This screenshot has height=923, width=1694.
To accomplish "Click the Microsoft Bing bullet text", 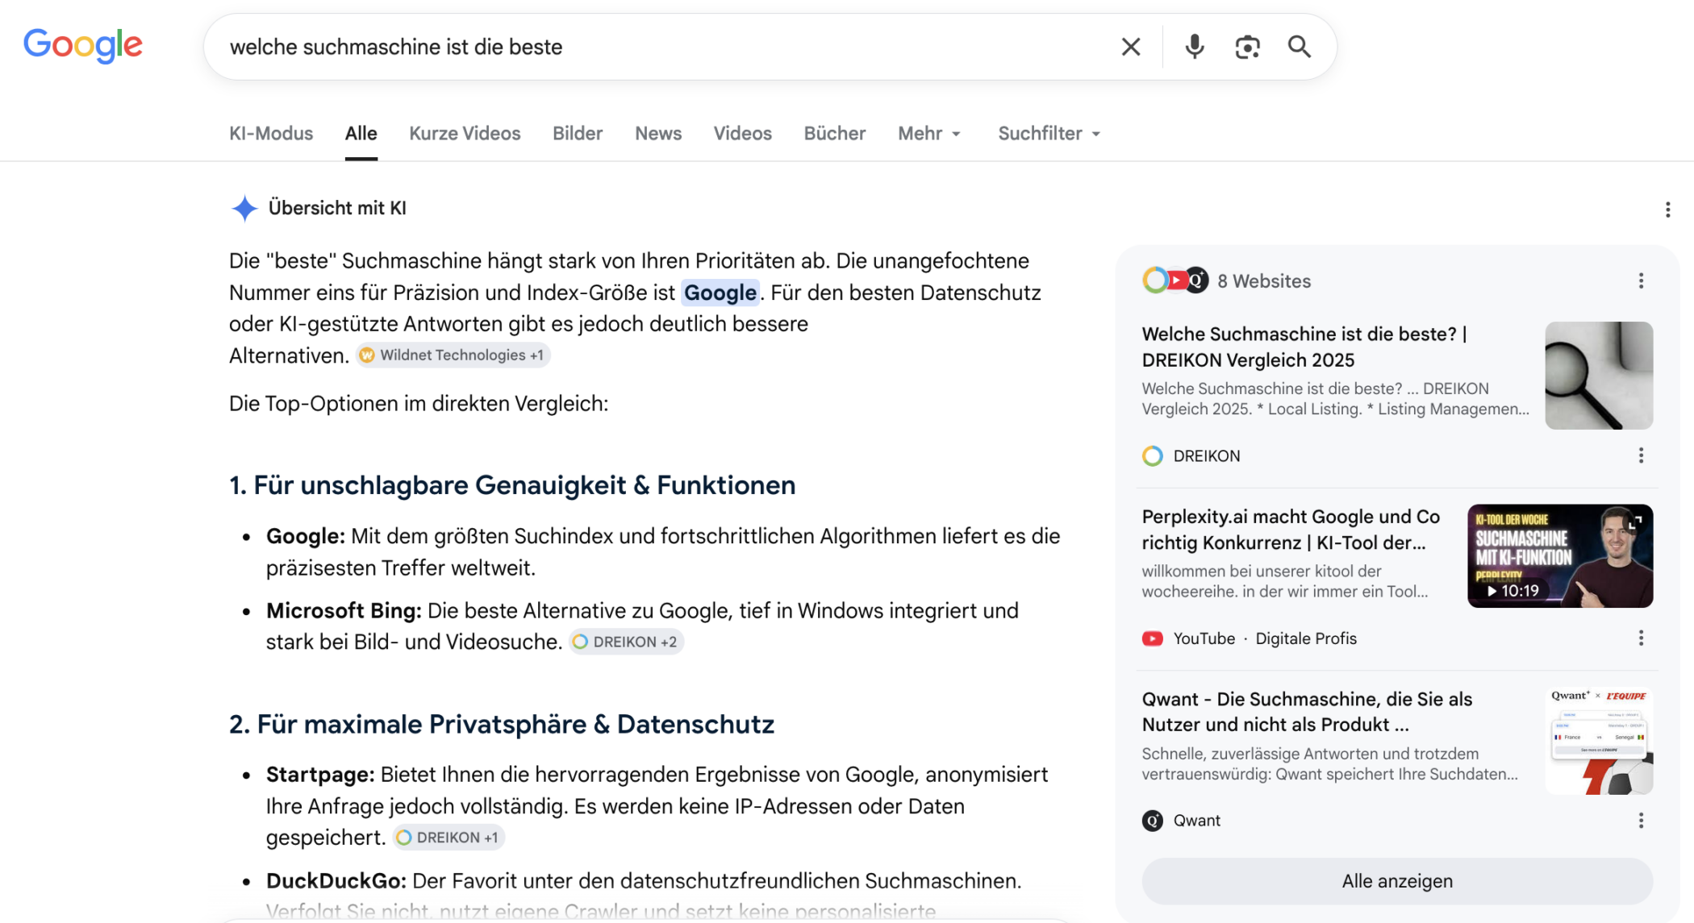I will coord(642,626).
